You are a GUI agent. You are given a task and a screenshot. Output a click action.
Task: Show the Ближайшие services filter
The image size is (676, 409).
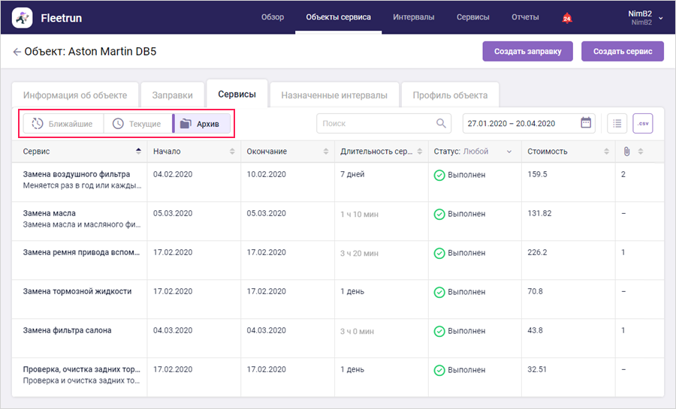coord(63,124)
